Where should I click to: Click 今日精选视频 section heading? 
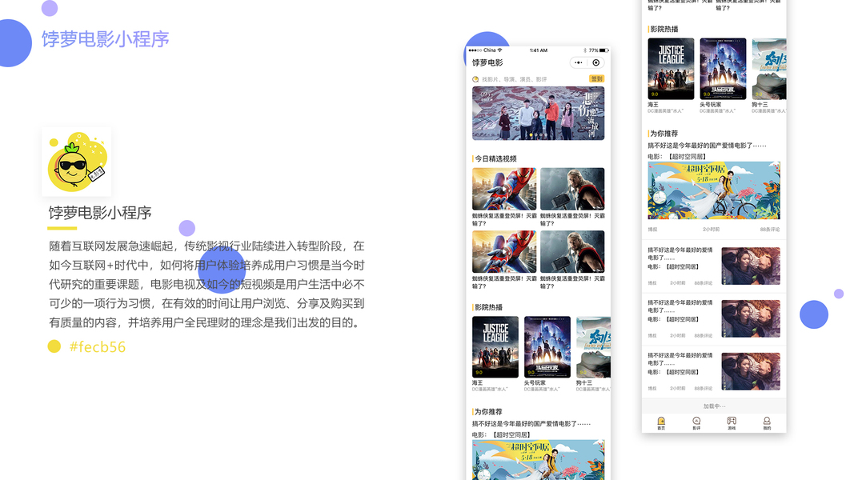click(495, 159)
